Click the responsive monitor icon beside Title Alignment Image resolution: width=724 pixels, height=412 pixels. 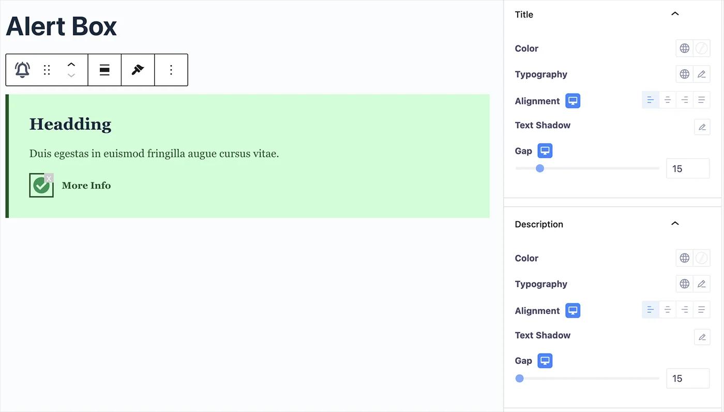(x=572, y=101)
